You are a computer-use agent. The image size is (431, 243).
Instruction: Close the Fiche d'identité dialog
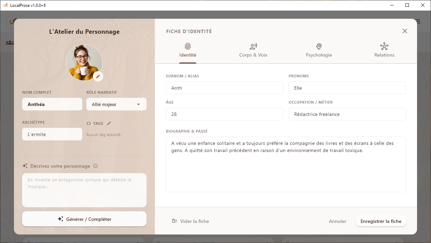tap(405, 31)
